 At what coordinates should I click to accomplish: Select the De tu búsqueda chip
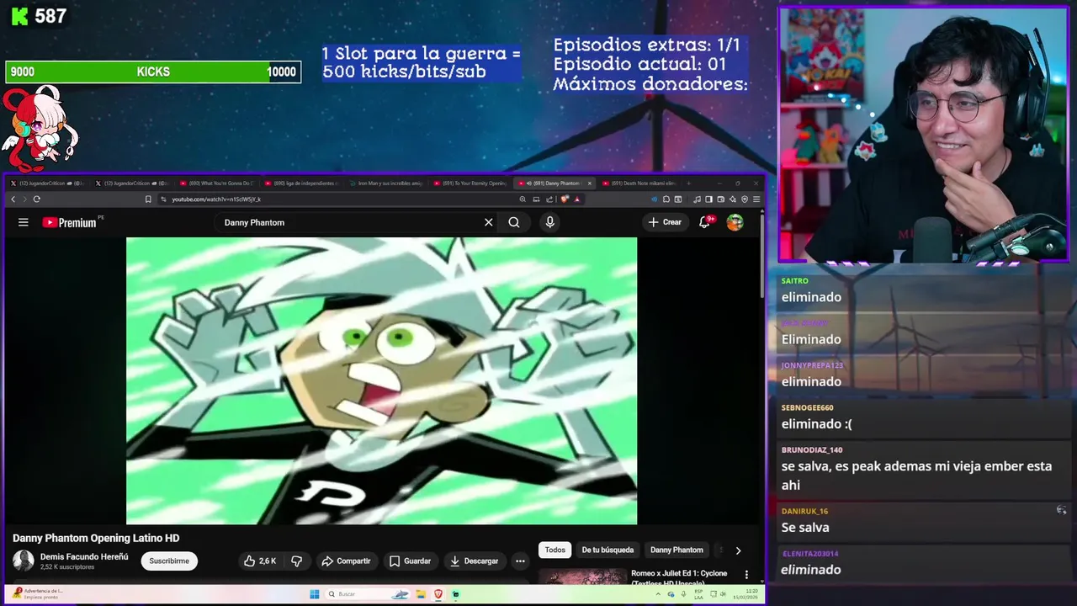[x=607, y=550]
